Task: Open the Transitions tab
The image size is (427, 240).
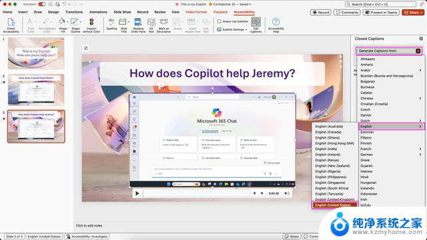Action: pos(74,12)
